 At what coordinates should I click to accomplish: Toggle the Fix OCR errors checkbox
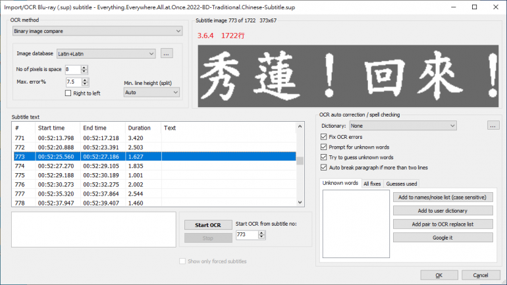[x=324, y=137]
